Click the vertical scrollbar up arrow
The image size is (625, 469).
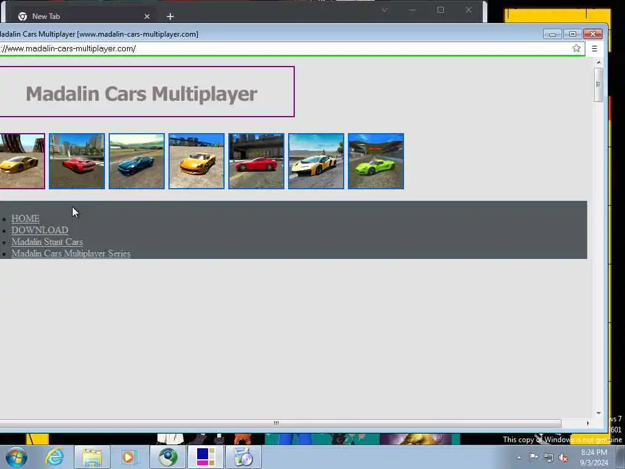(598, 62)
